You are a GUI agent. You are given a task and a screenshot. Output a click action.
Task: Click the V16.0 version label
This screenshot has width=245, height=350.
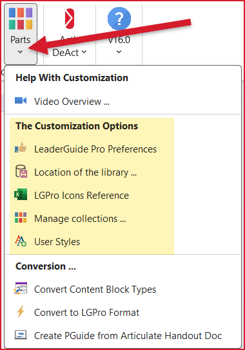(x=119, y=40)
